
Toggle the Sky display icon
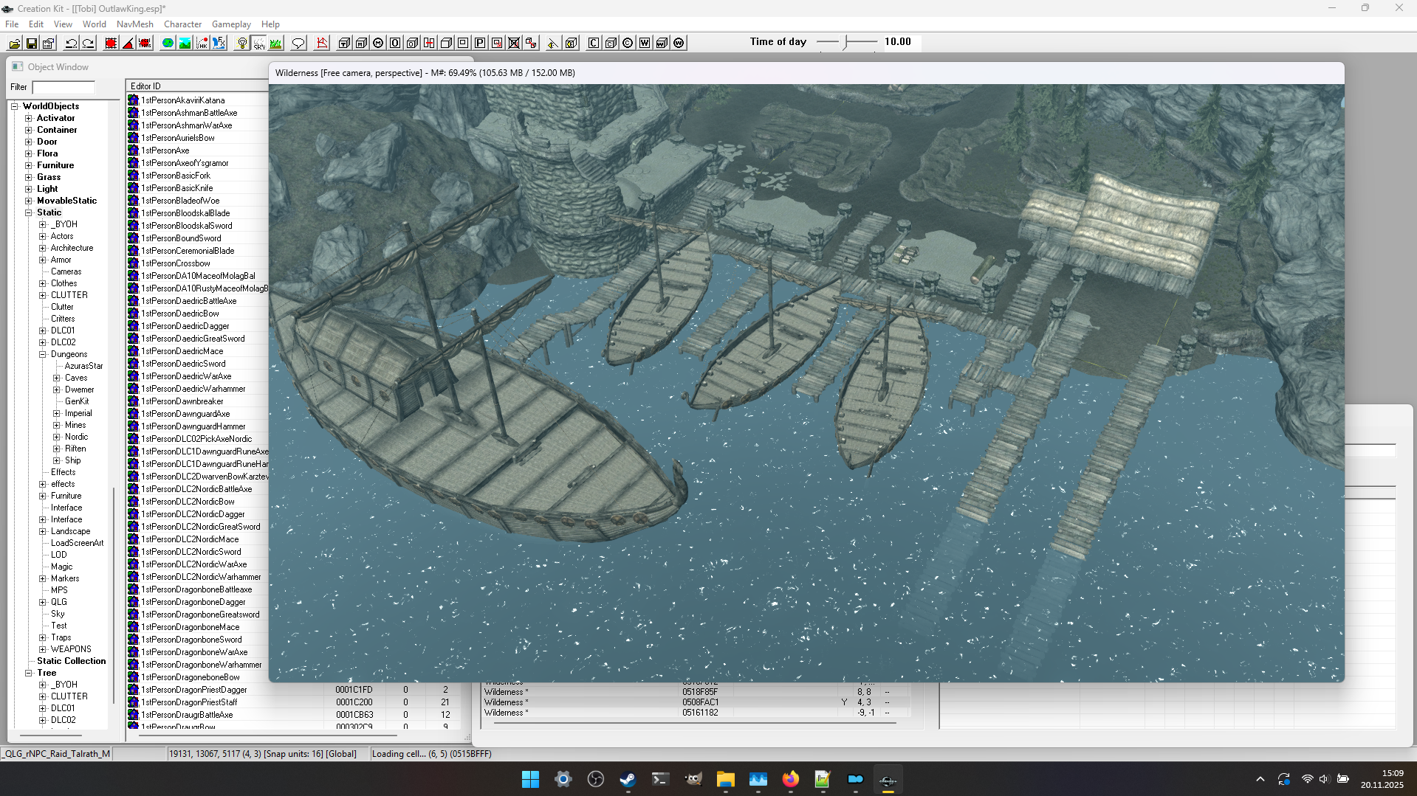coord(259,44)
